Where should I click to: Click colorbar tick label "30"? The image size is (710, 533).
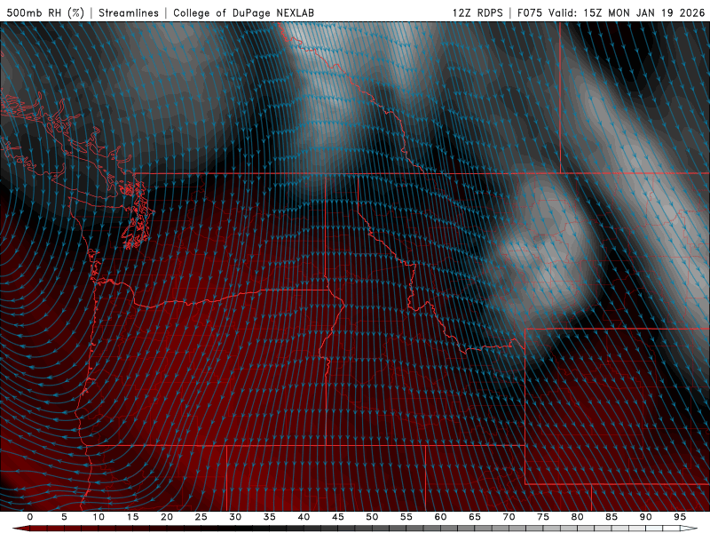click(x=235, y=517)
